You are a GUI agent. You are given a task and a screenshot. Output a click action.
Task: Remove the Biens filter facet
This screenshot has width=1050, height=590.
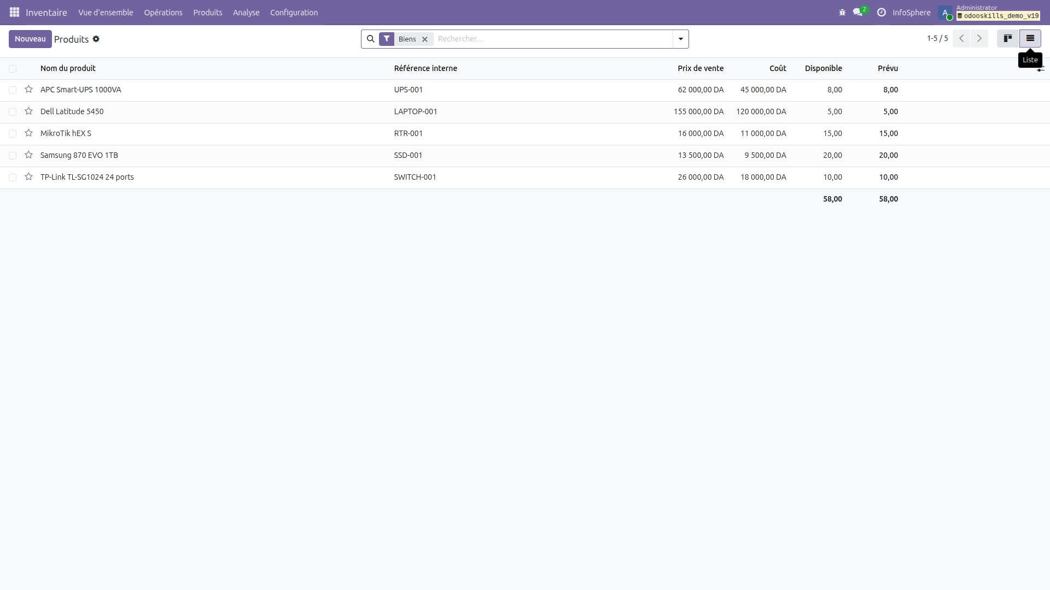click(425, 39)
